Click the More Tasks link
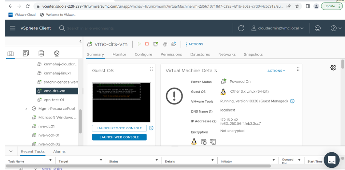This screenshot has width=345, height=170. pos(52,169)
